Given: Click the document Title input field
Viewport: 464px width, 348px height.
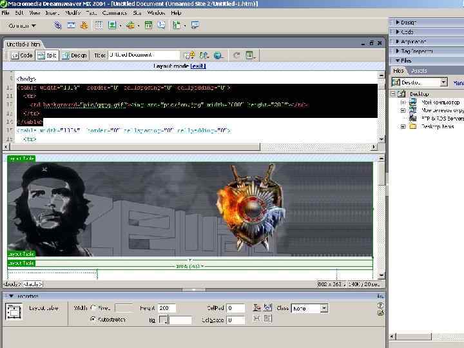Looking at the screenshot, I should 144,55.
